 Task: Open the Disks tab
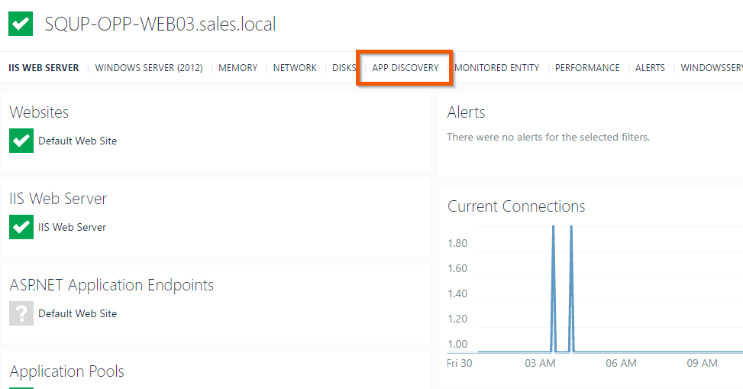point(344,68)
